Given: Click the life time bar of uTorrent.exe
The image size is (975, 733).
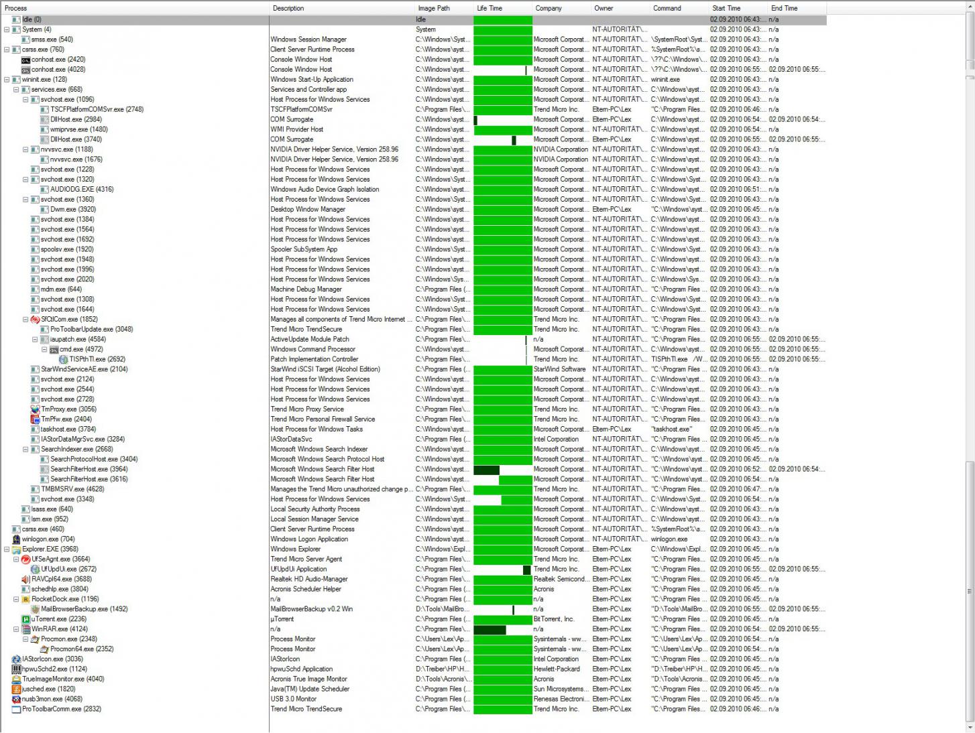Looking at the screenshot, I should point(503,620).
